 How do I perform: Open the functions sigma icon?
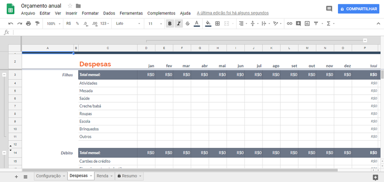point(328,24)
